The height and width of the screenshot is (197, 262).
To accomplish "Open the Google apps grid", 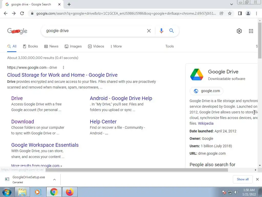I will click(x=251, y=31).
